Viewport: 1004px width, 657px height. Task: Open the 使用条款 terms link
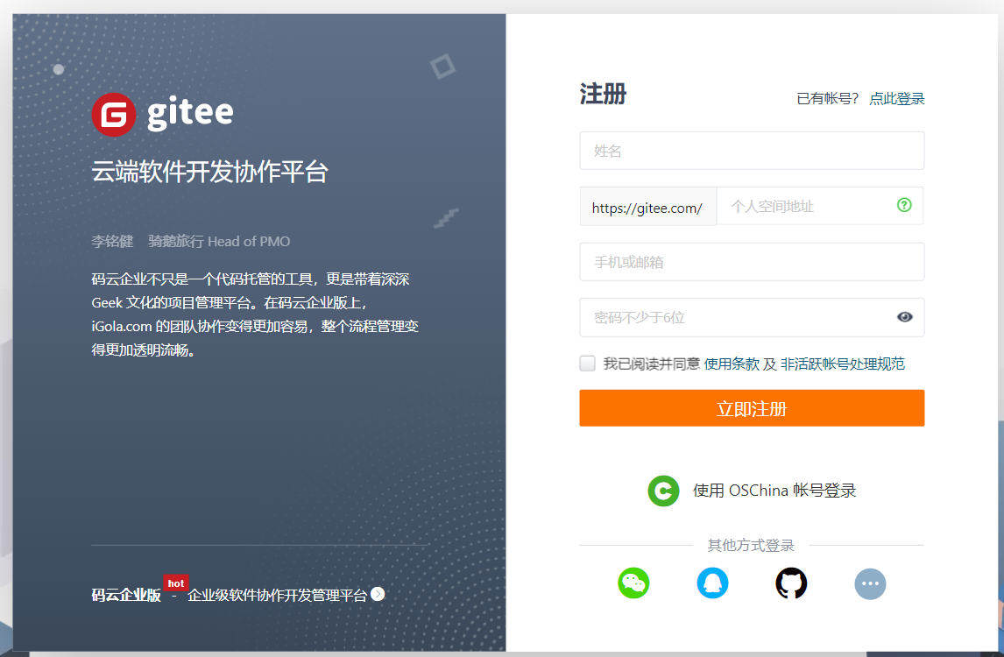point(732,364)
